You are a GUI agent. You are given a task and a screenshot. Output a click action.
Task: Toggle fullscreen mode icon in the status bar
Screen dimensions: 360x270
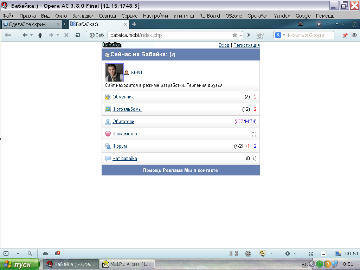311,253
